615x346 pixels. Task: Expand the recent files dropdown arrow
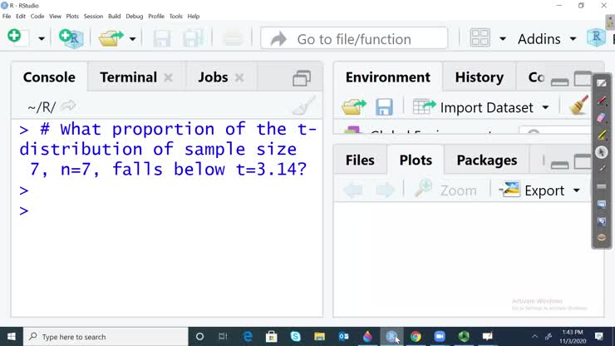133,39
